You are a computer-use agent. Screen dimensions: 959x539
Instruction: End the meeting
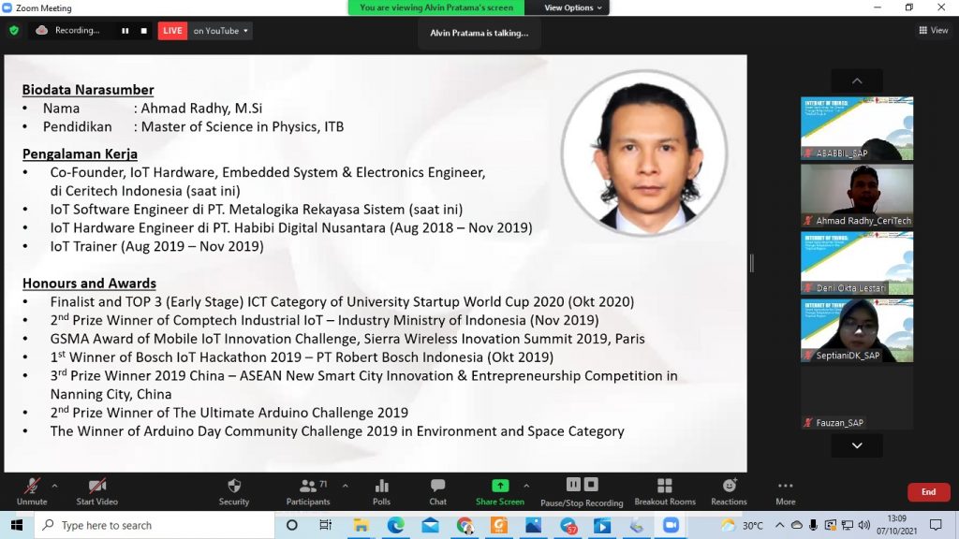point(928,492)
